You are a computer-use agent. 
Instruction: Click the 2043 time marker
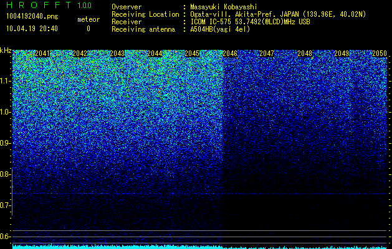pyautogui.click(x=117, y=54)
